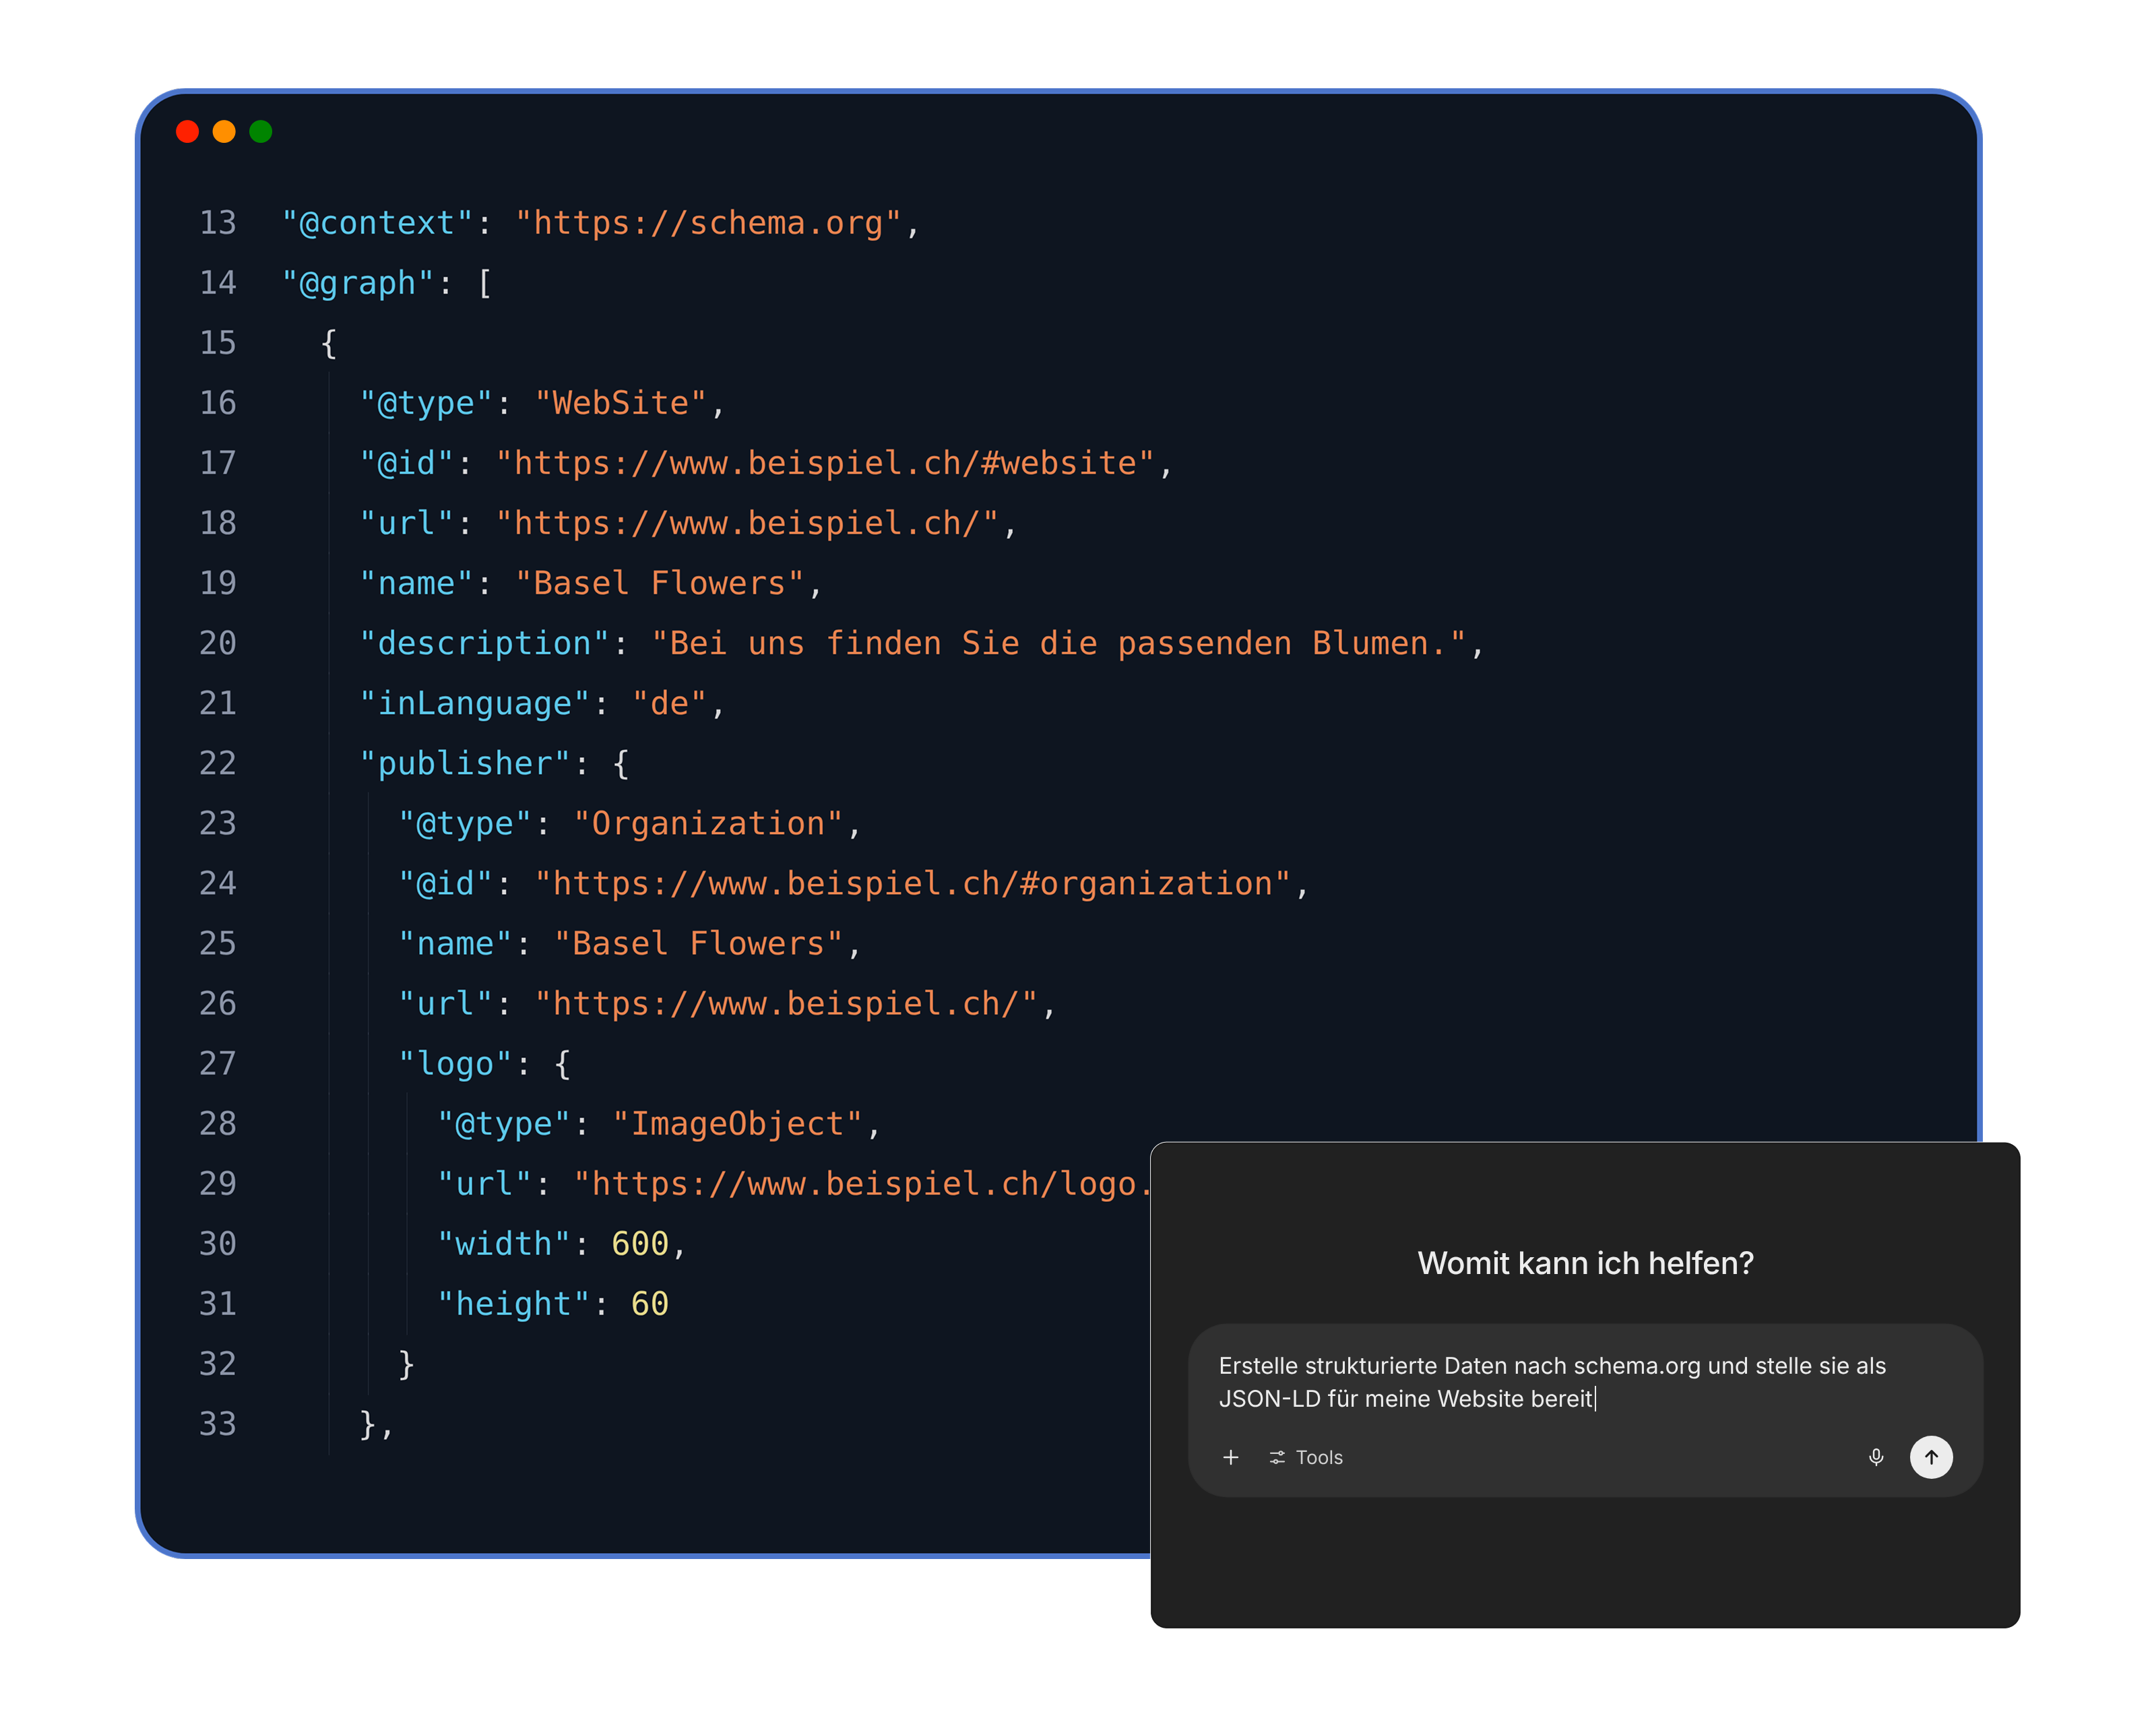Click the orange minimize dot of code window
Screen dimensions: 2156x1716
tap(224, 131)
